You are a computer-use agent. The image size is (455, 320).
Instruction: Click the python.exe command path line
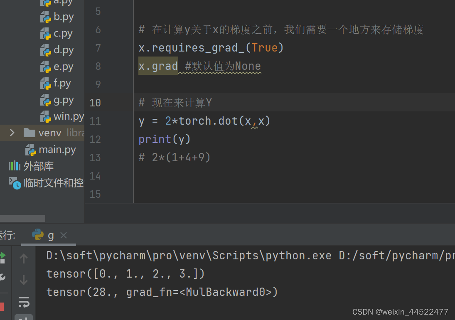(251, 256)
